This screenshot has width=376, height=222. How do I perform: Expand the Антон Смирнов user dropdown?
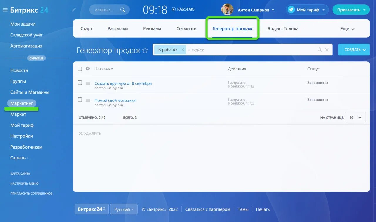click(273, 10)
